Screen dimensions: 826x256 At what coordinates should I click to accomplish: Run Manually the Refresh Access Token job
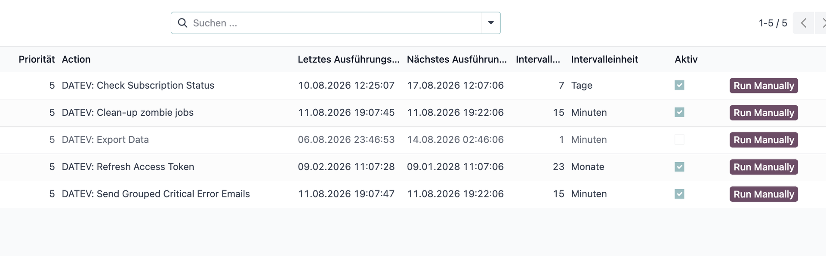764,167
